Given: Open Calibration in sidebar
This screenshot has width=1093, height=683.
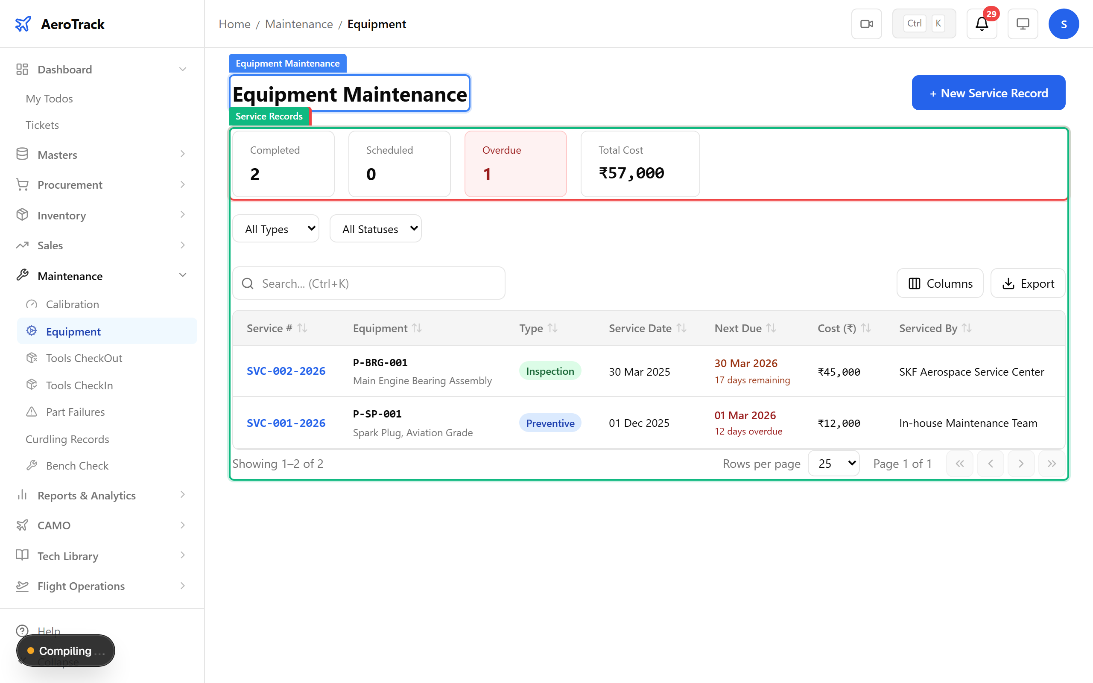Looking at the screenshot, I should coord(72,304).
